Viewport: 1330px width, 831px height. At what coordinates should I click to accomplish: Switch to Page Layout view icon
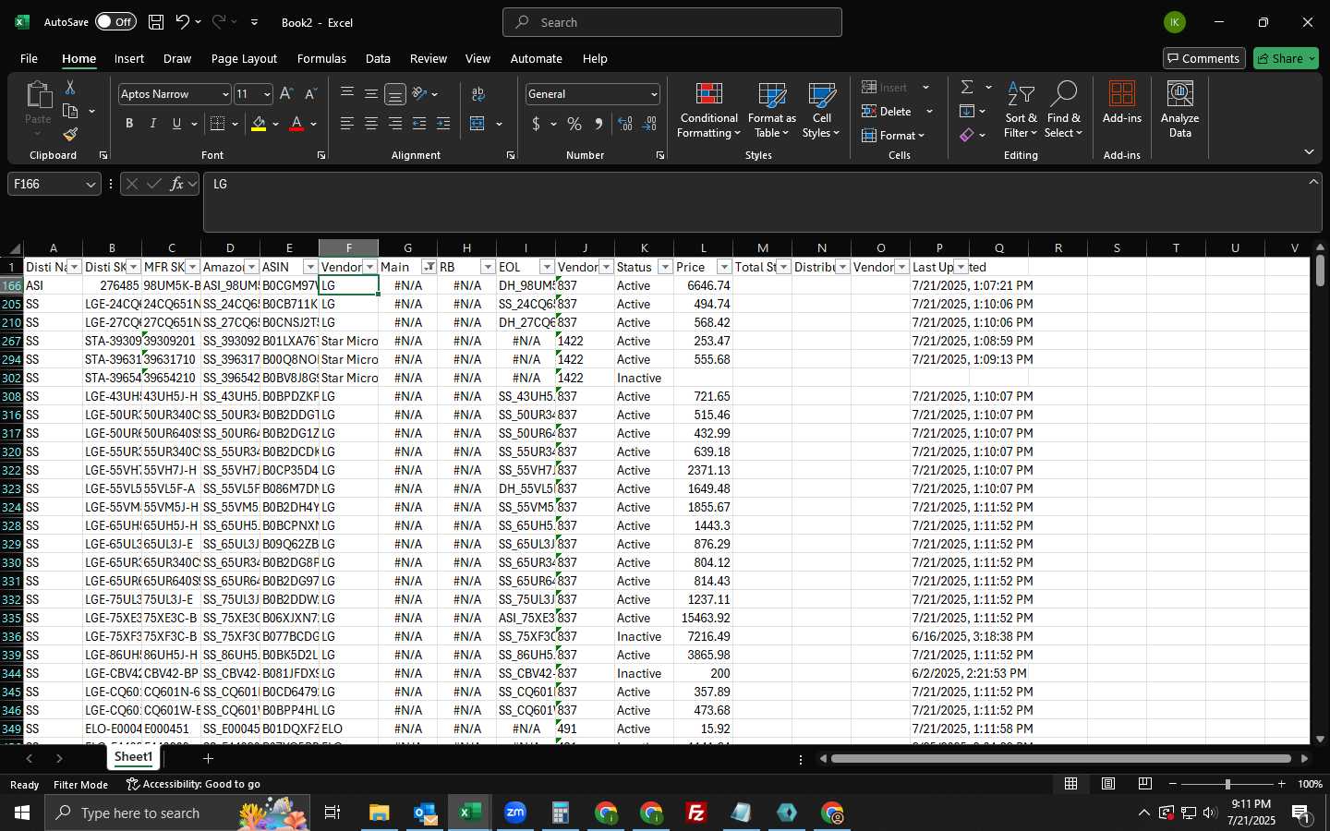(x=1108, y=784)
